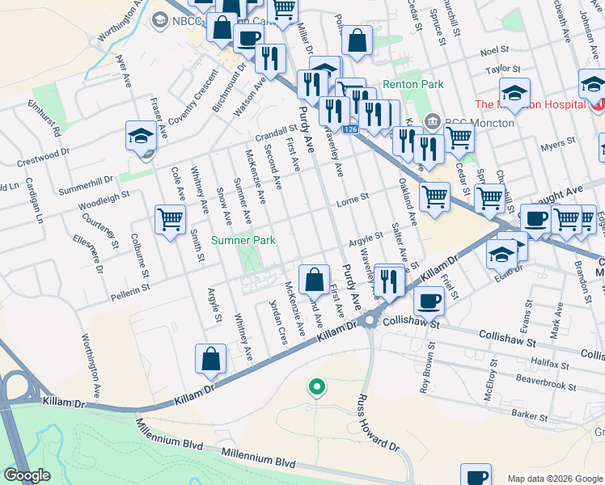This screenshot has width=605, height=485.
Task: Click the Russ Howard Dr label
Action: (x=377, y=423)
